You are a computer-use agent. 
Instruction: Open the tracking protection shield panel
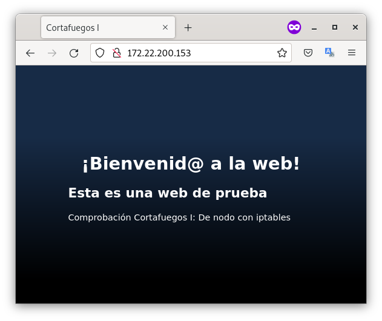[100, 53]
